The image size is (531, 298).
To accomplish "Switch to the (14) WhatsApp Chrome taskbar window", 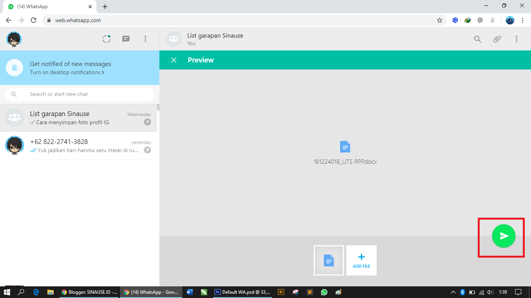I will pos(151,292).
